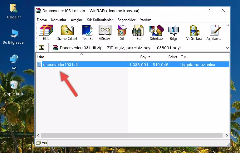The width and height of the screenshot is (240, 153).
Task: Open the Bul (find) tool
Action: (x=139, y=32)
